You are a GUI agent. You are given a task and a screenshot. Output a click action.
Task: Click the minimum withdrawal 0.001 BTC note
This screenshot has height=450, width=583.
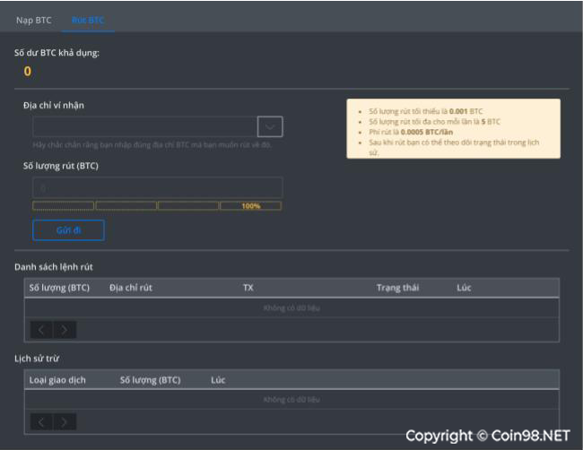[x=425, y=111]
